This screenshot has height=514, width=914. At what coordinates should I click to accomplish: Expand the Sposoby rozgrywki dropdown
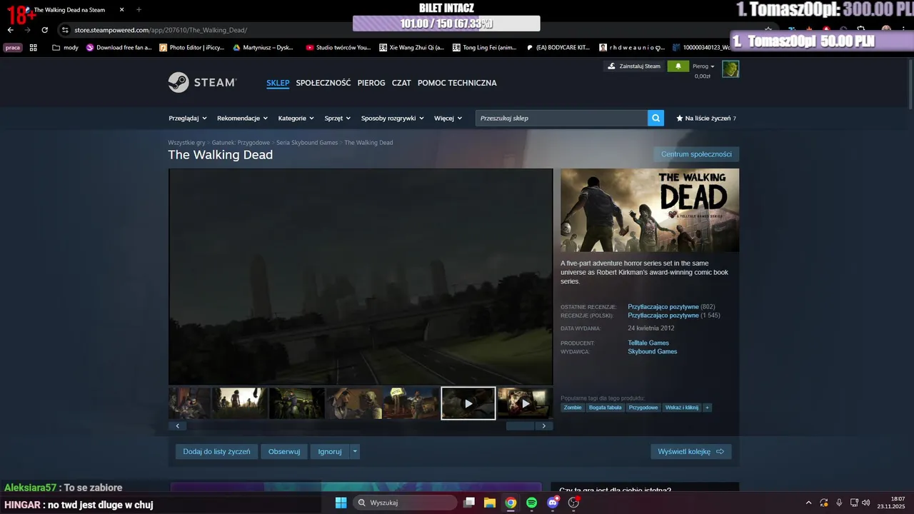pyautogui.click(x=393, y=118)
